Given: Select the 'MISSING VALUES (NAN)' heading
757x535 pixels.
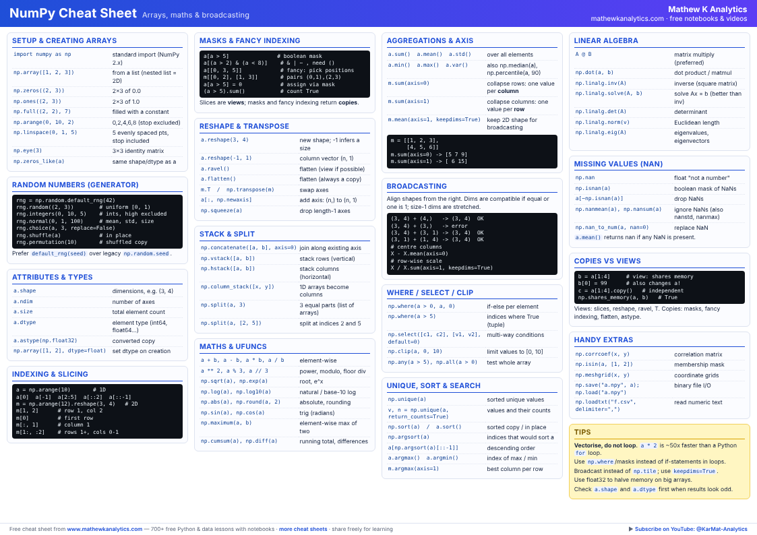Looking at the screenshot, I should coord(618,164).
